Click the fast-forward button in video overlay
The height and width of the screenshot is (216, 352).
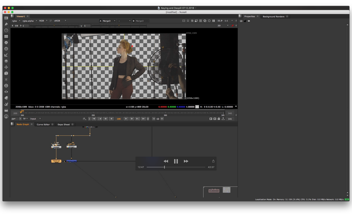click(x=186, y=161)
